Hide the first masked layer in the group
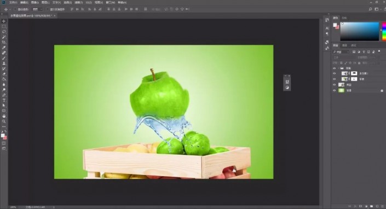This screenshot has height=209, width=386. 334,73
